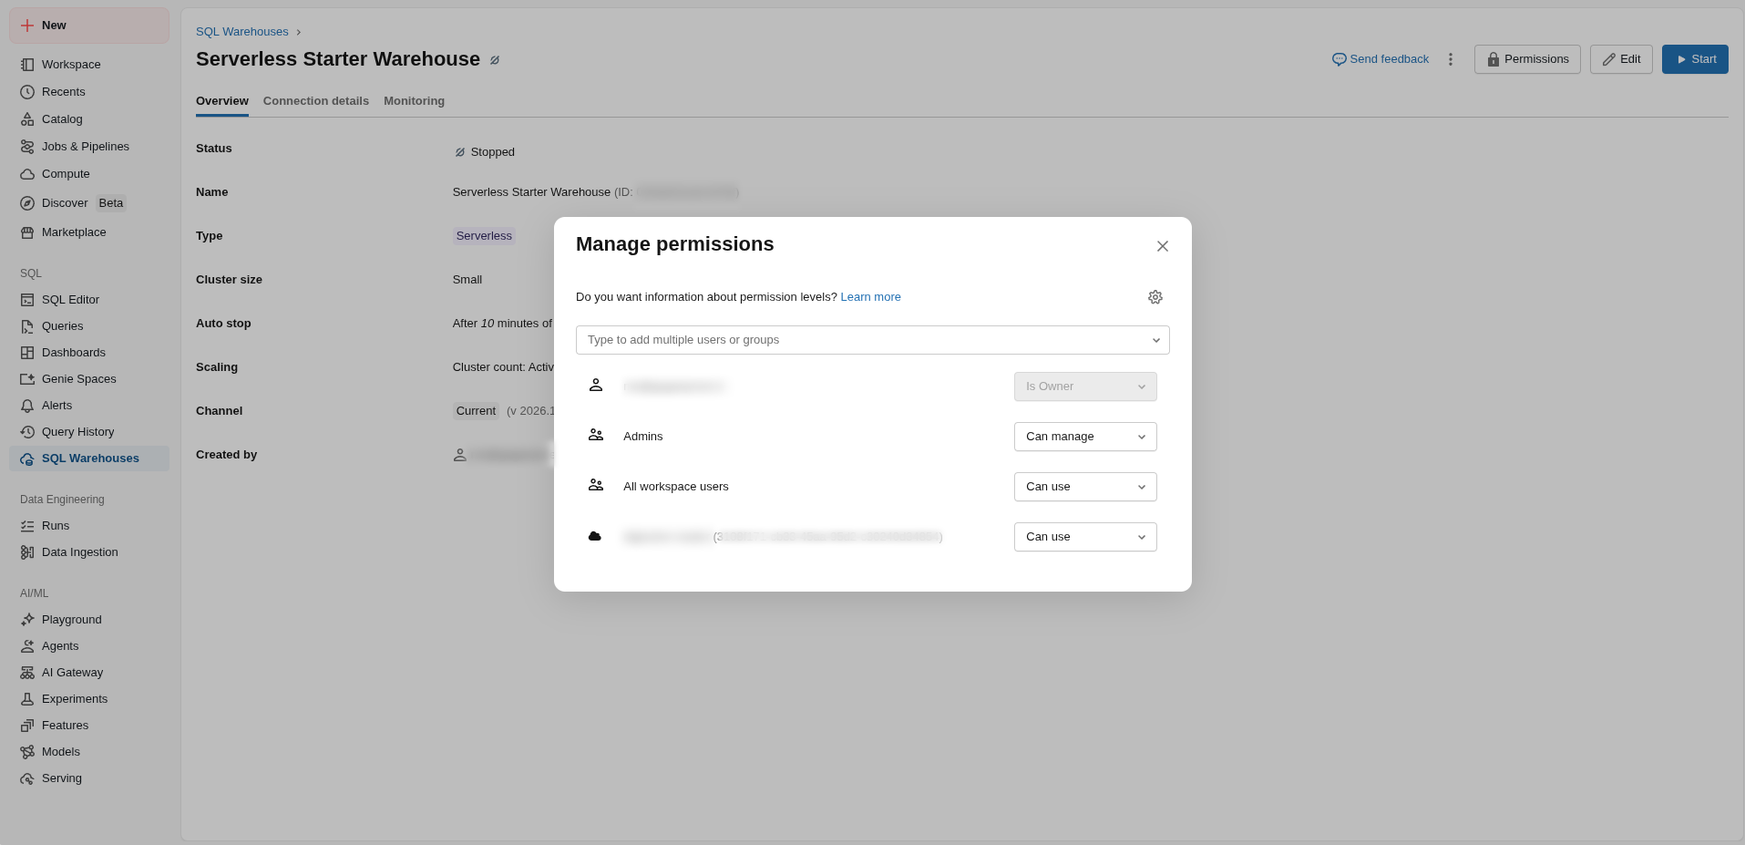Click the Small cluster size value
The image size is (1745, 845).
[x=467, y=280]
